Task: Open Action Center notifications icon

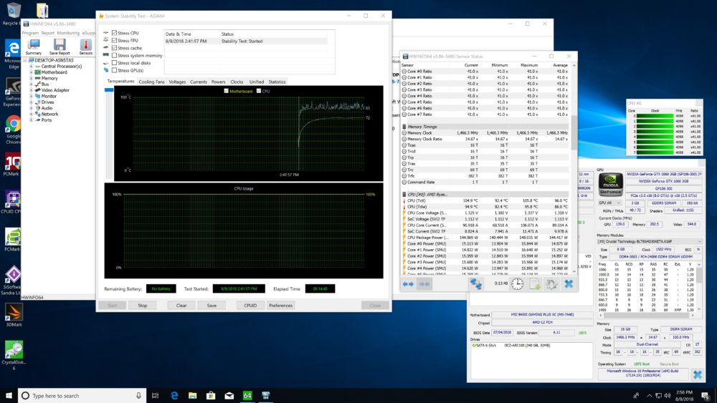Action: point(706,396)
